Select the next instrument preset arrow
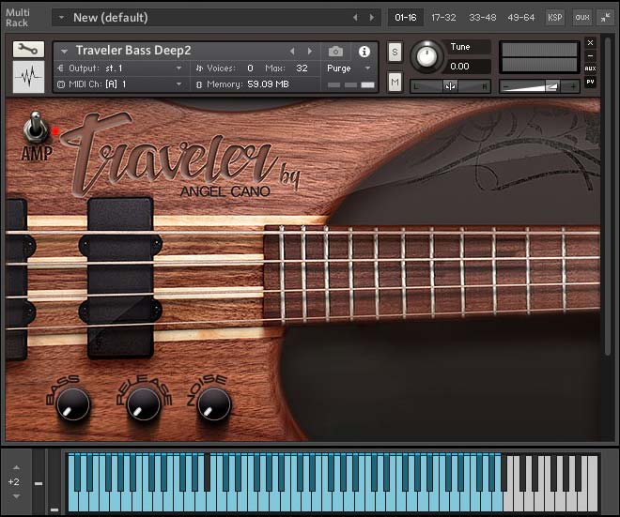The width and height of the screenshot is (620, 517). pos(310,51)
